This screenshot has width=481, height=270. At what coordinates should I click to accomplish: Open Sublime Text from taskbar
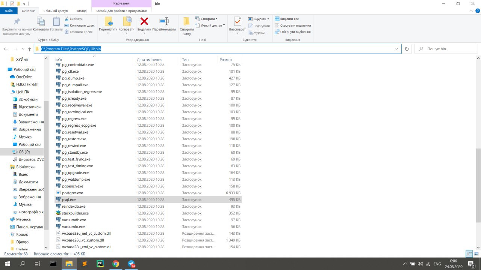tap(85, 264)
